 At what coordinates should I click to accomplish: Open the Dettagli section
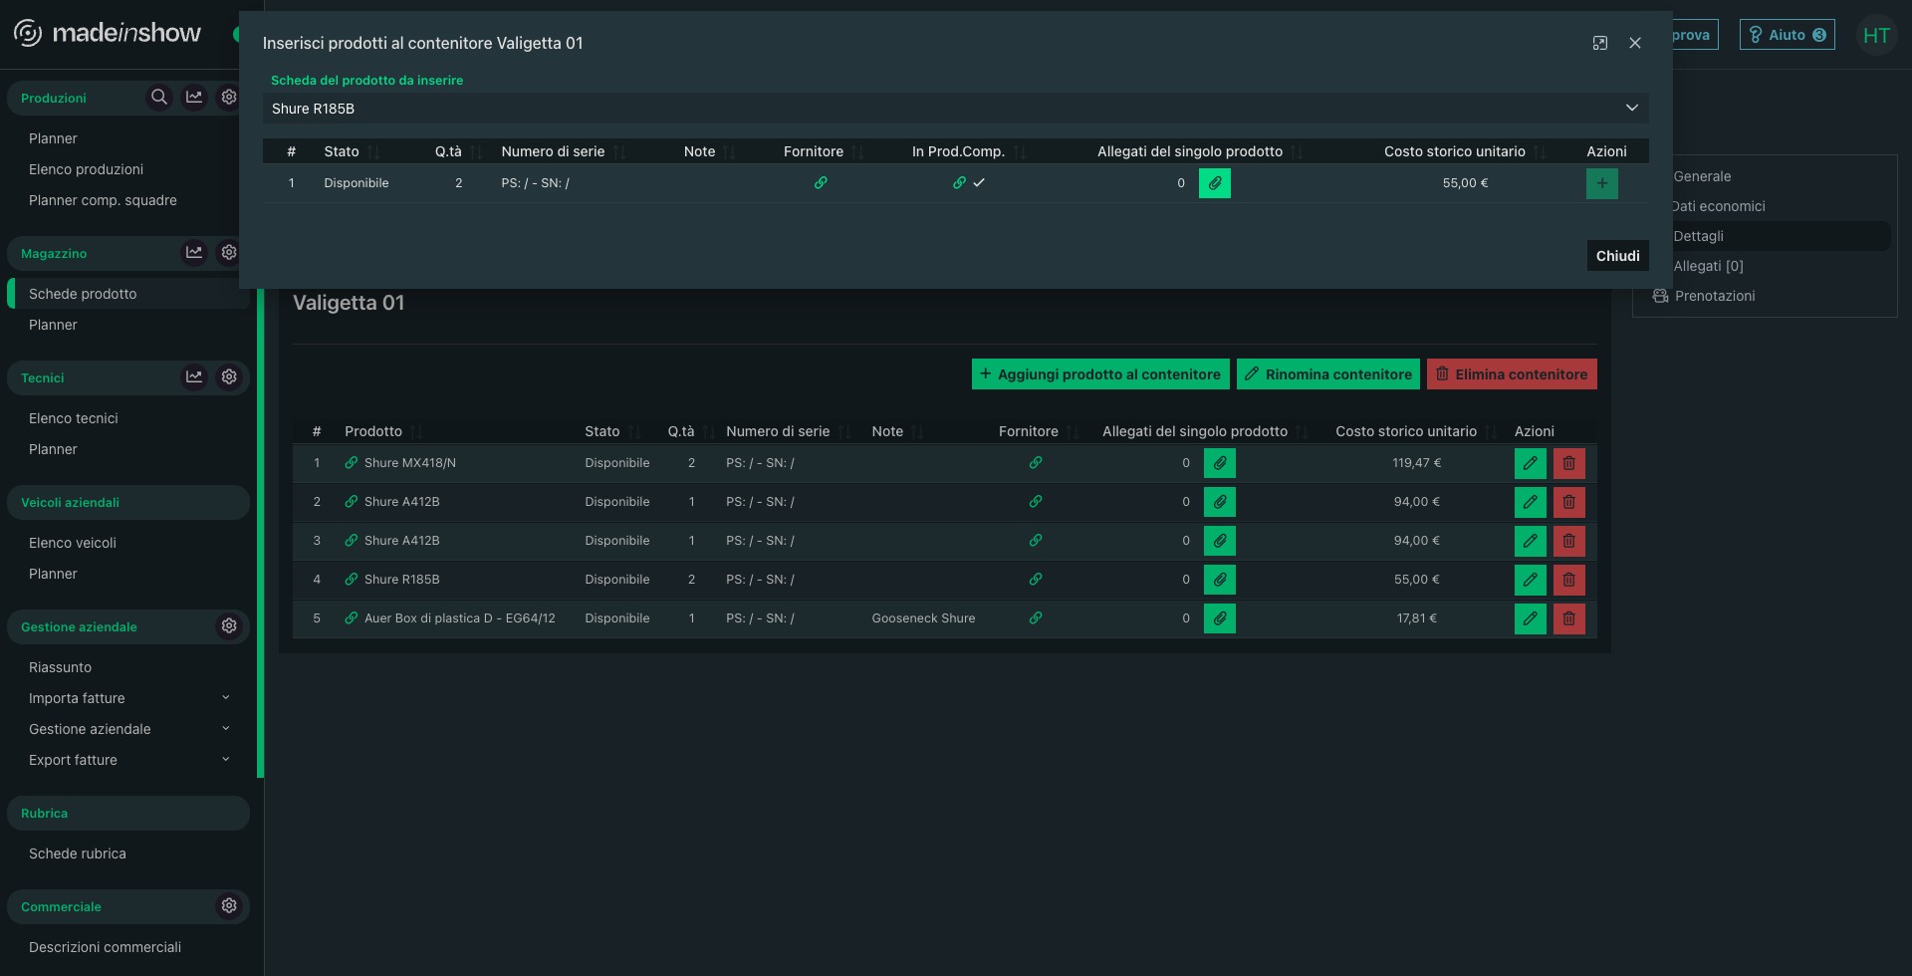point(1698,236)
